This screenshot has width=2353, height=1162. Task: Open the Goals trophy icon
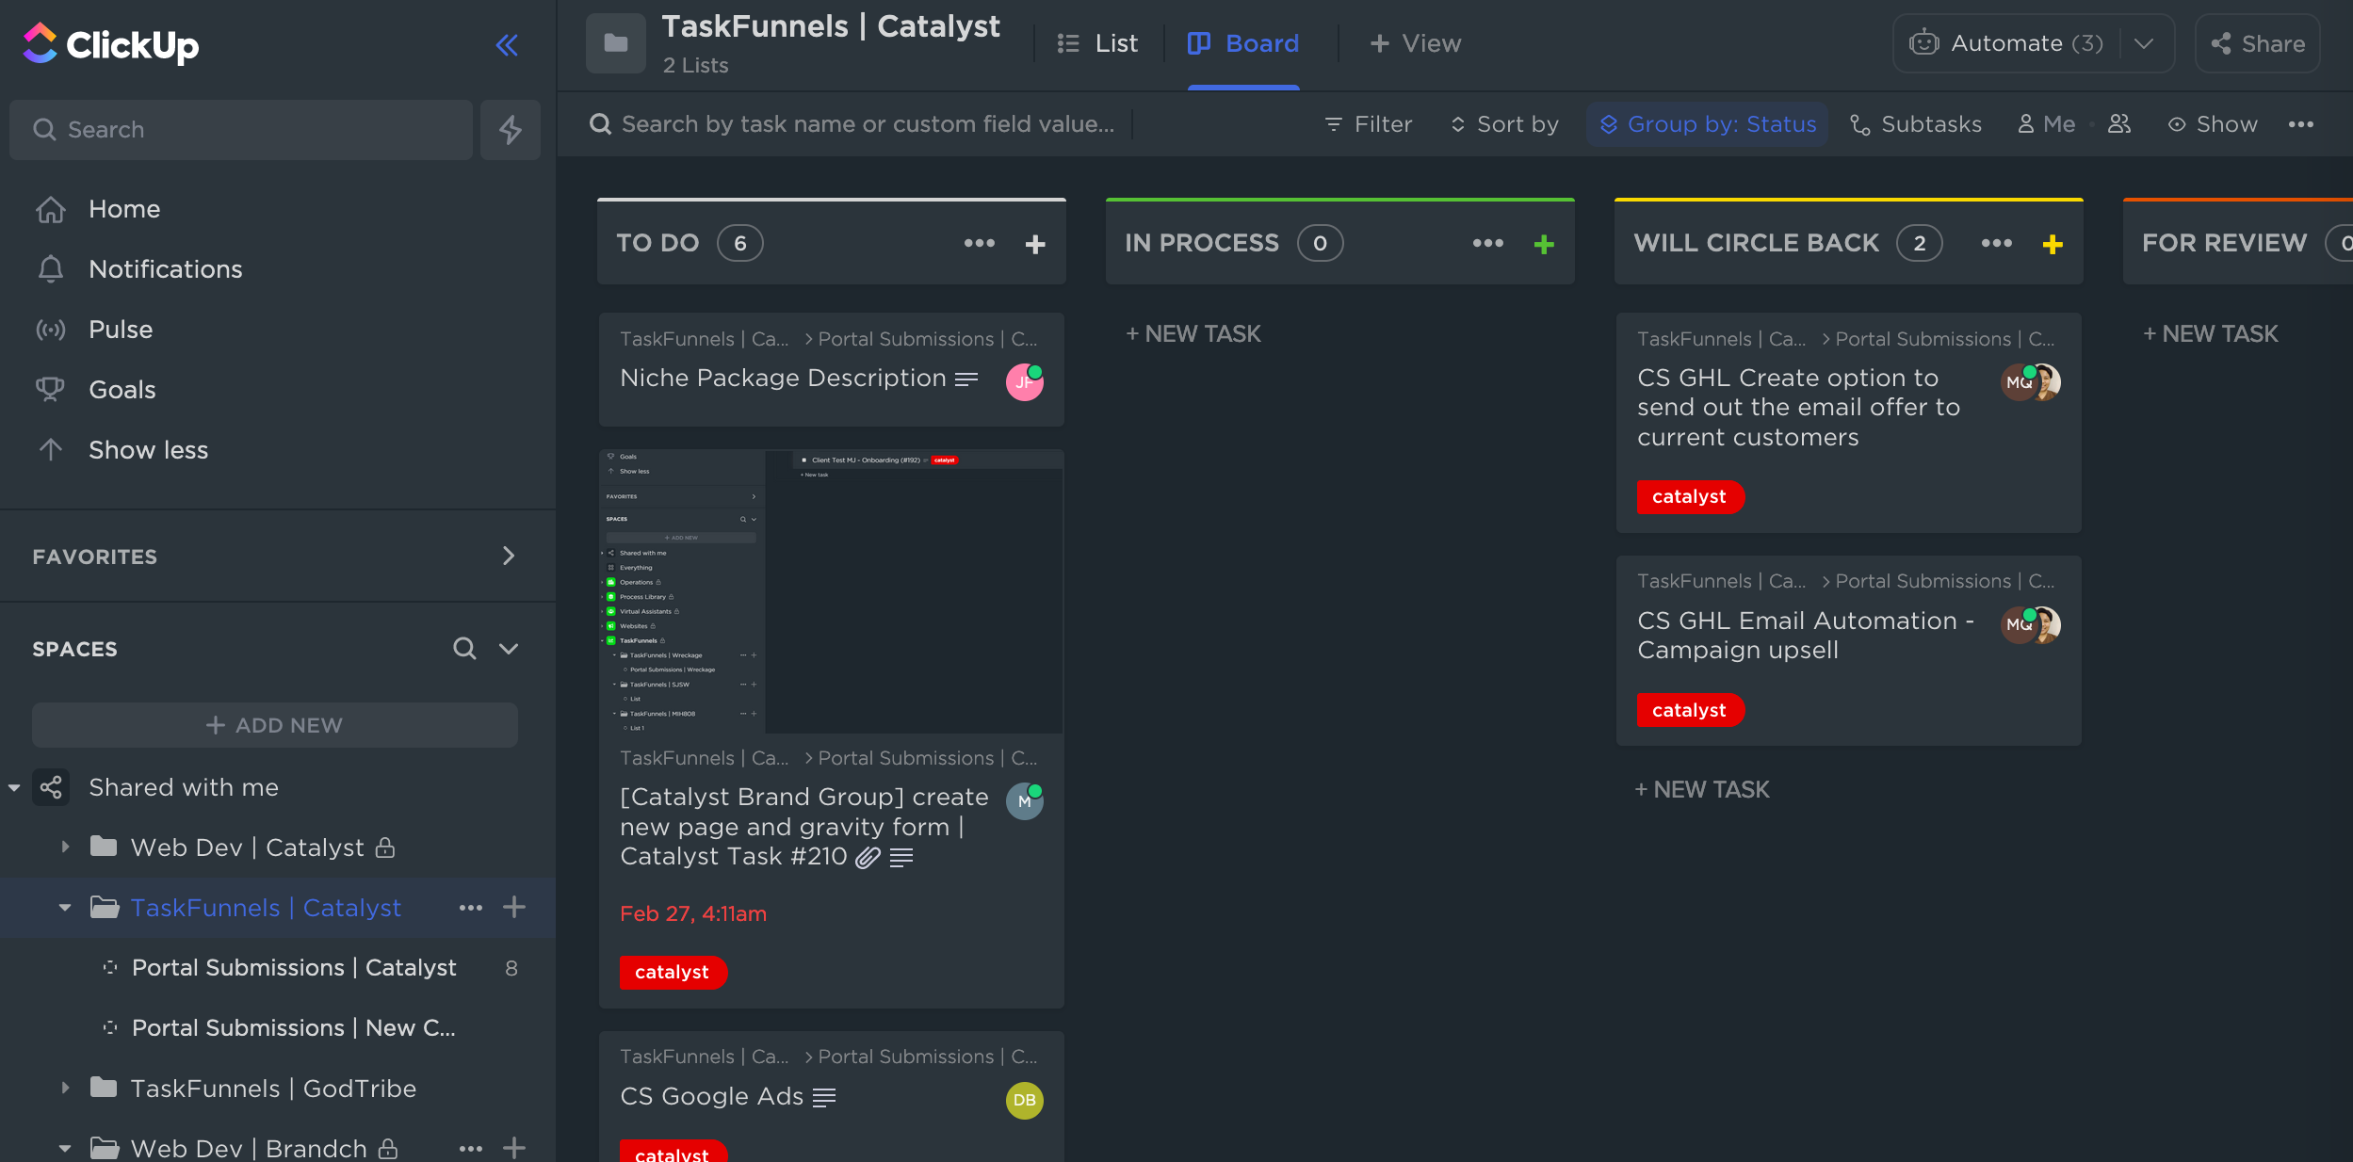51,389
